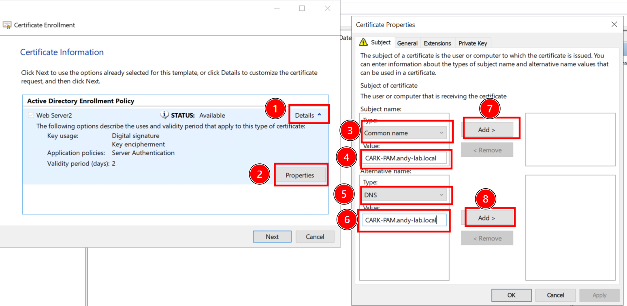This screenshot has height=306, width=627.
Task: Collapse the Details expander for Web Server2
Action: coord(308,115)
